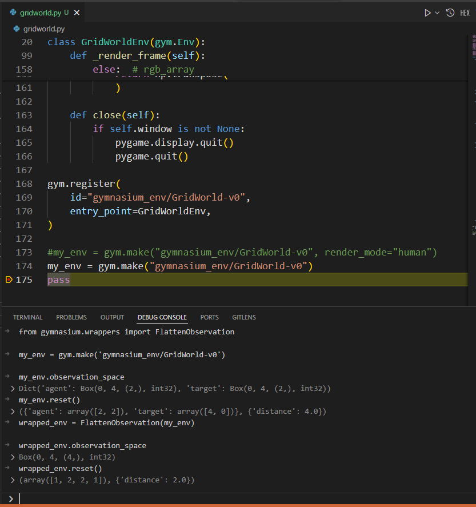Click the 'from gymnasium.wrappers import FlattenObservation' console entry
Viewport: 476px width, 507px height.
(127, 332)
